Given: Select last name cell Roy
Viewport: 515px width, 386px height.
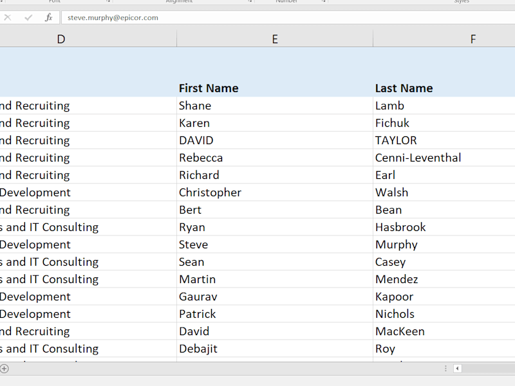Looking at the screenshot, I should pyautogui.click(x=444, y=349).
